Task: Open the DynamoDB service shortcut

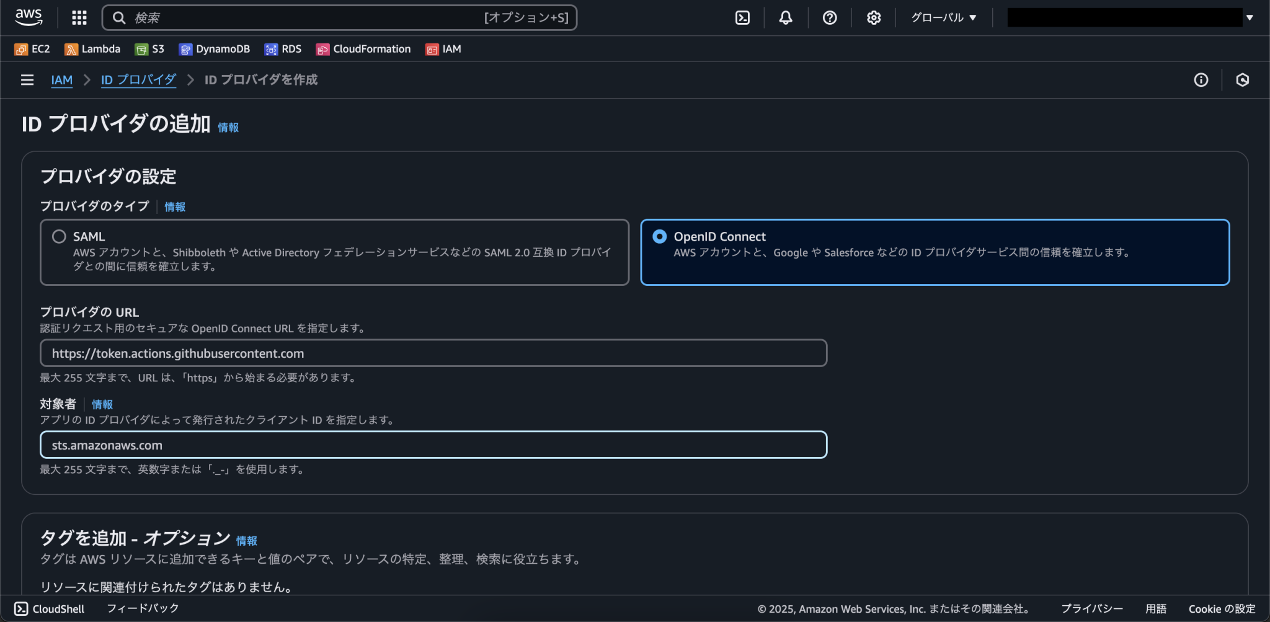Action: point(213,48)
